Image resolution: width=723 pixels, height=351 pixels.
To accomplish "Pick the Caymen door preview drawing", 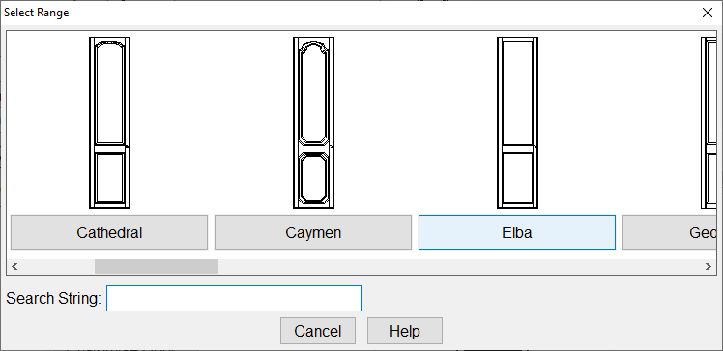I will tap(313, 122).
